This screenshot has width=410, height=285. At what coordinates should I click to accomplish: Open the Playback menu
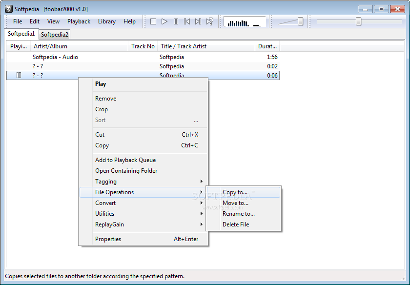pos(79,21)
